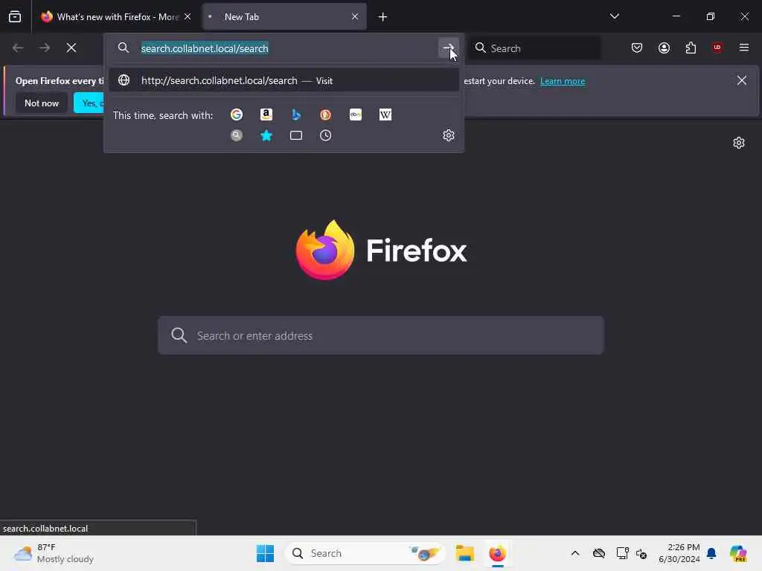This screenshot has width=762, height=571.
Task: Search this time with Amazon
Action: (266, 114)
